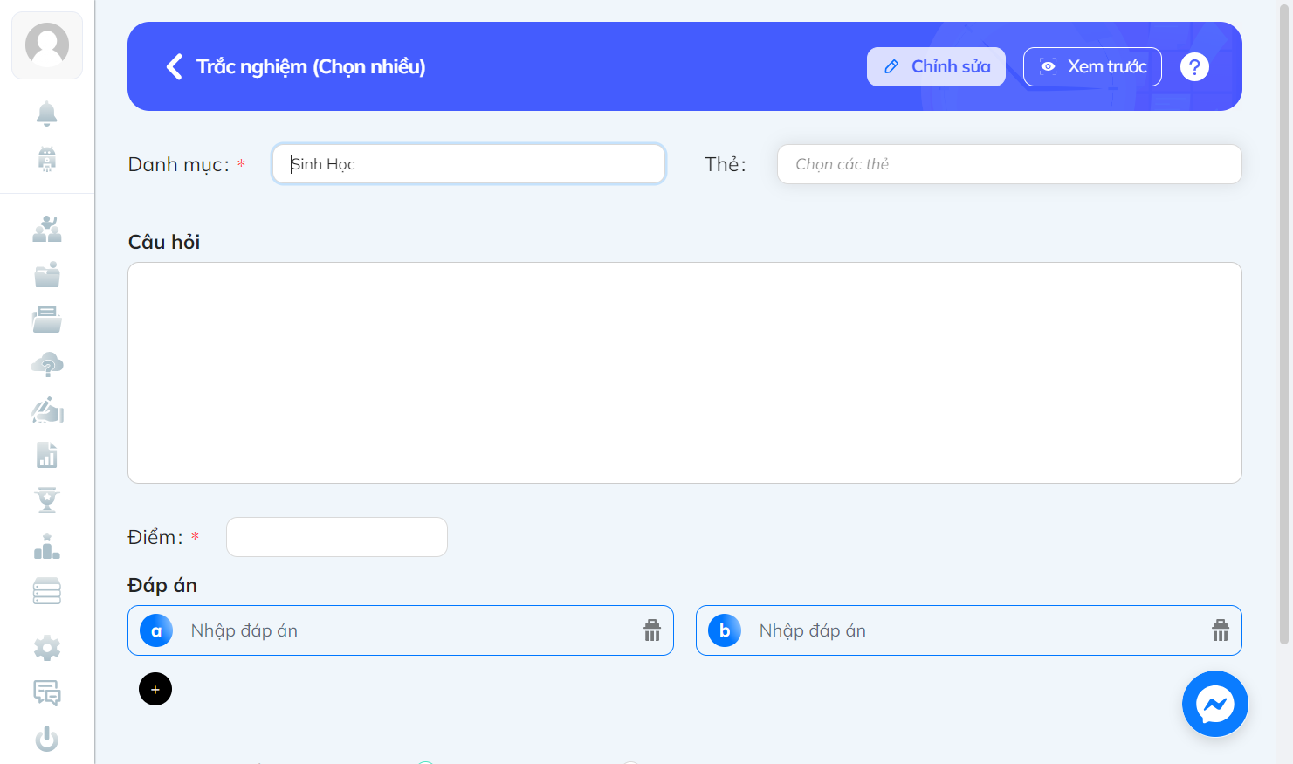
Task: Open notifications bell in sidebar
Action: coord(47,114)
